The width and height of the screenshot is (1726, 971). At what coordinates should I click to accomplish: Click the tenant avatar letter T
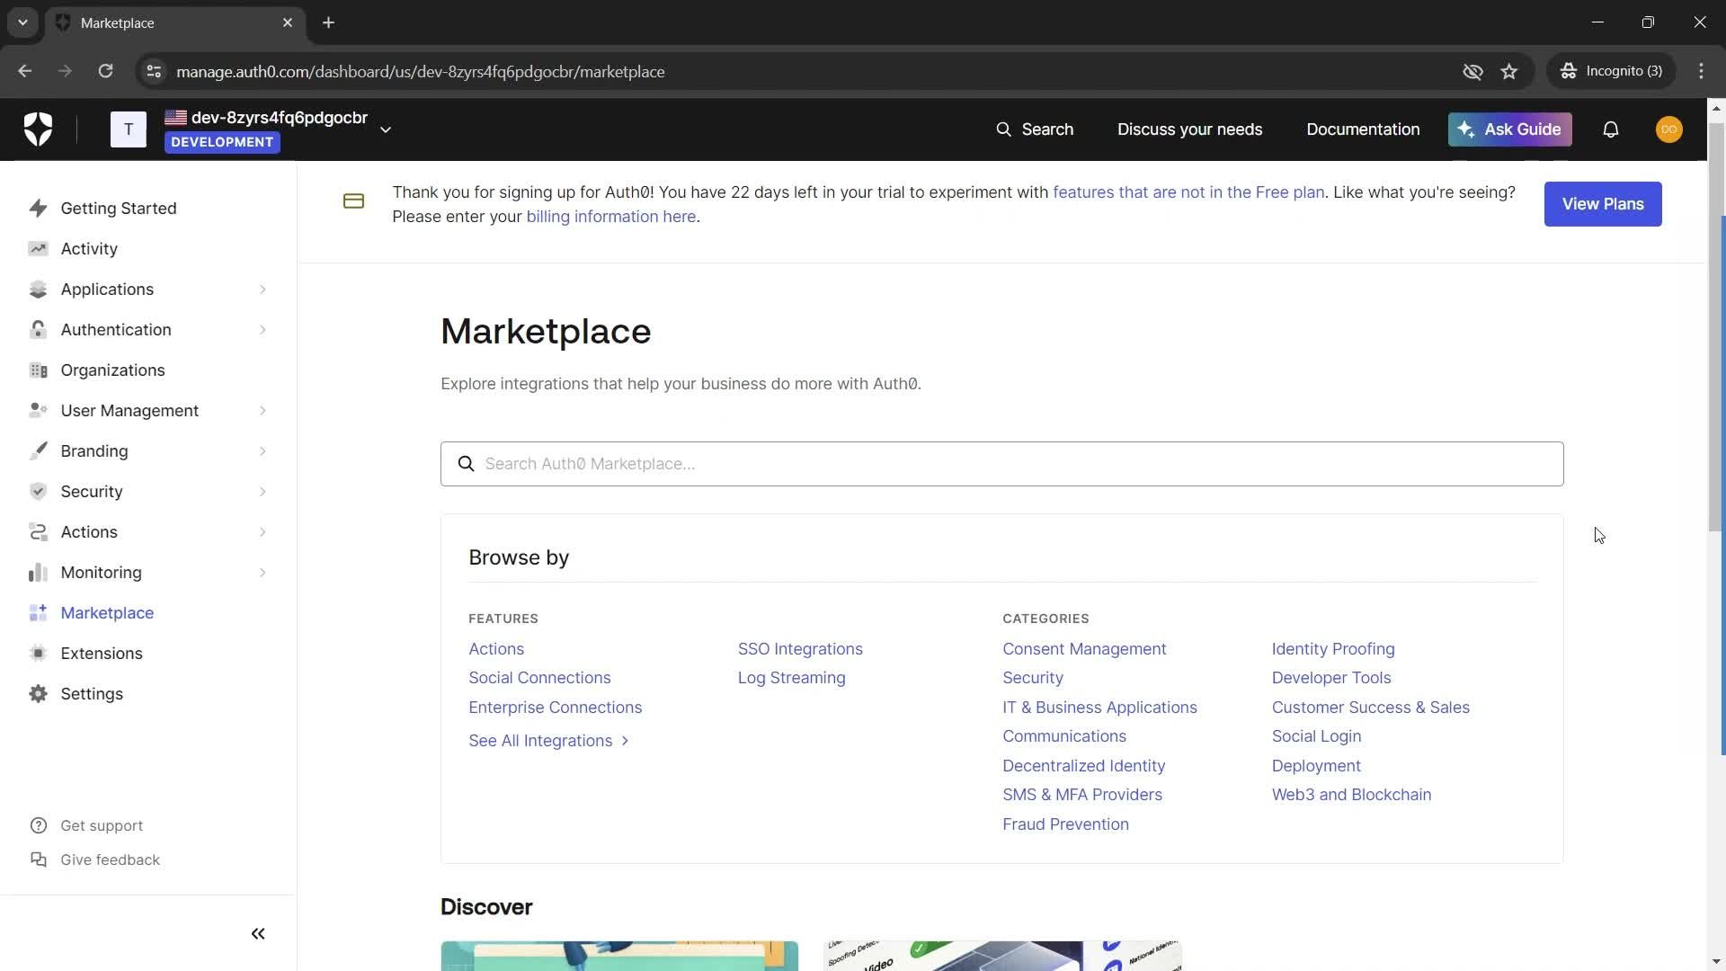(x=129, y=129)
